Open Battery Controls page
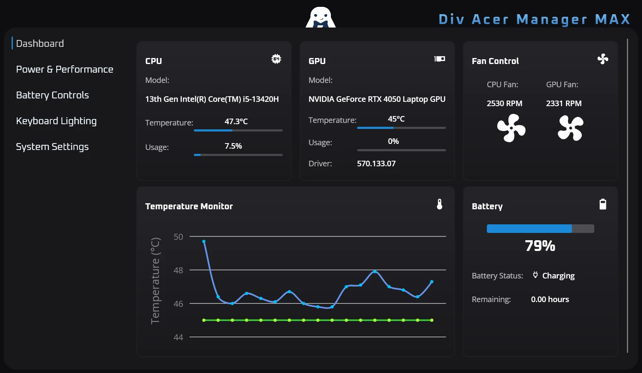The width and height of the screenshot is (642, 373). click(52, 95)
